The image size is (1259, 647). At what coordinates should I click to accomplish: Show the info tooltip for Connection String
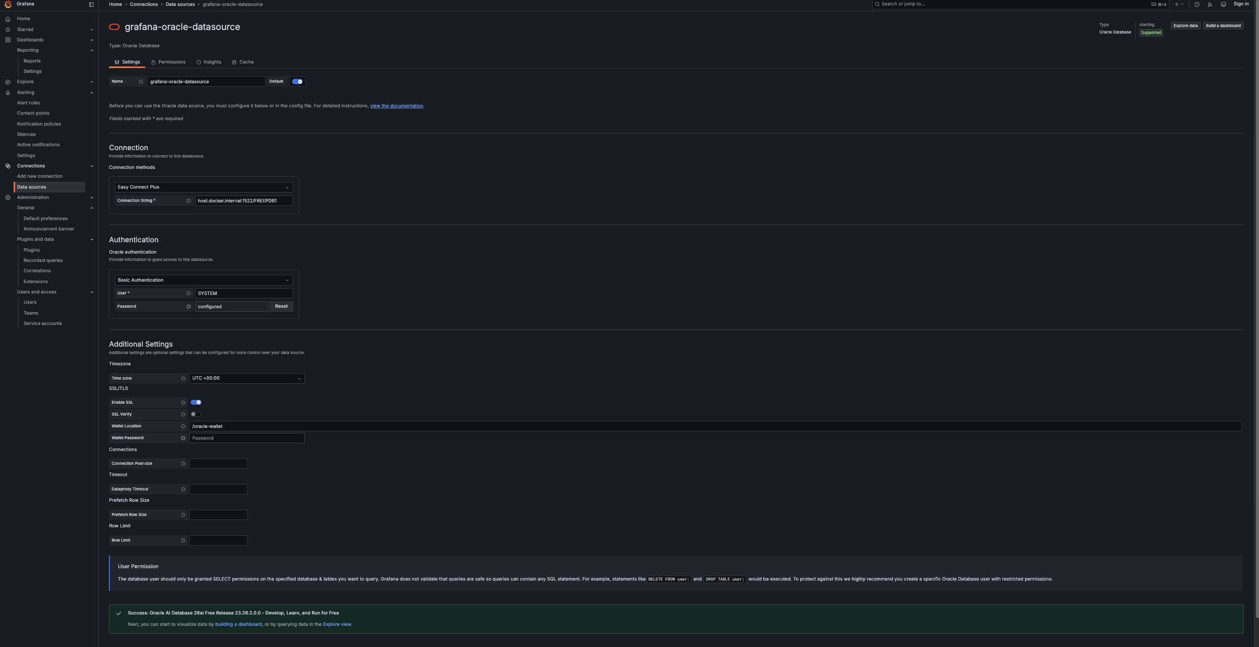tap(188, 201)
